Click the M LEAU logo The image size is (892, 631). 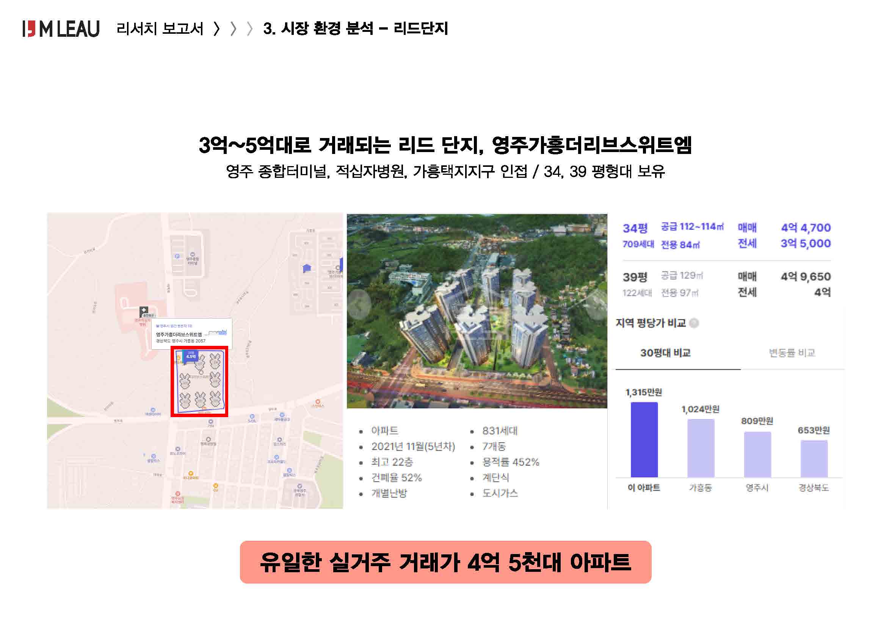[x=61, y=29]
